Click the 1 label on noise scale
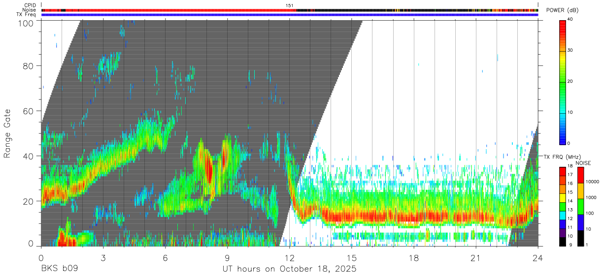The height and width of the screenshot is (279, 605). click(x=586, y=245)
